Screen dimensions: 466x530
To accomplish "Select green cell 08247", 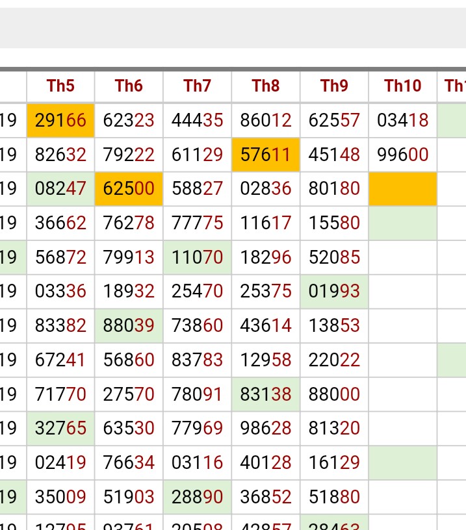I will [60, 189].
